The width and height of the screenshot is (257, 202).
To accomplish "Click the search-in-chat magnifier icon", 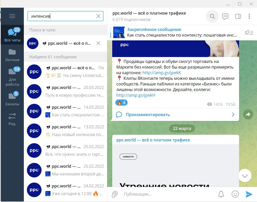I will 212,16.
